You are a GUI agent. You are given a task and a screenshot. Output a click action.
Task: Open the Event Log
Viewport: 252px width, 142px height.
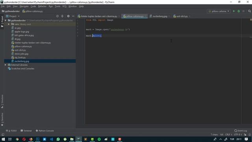click(x=241, y=131)
